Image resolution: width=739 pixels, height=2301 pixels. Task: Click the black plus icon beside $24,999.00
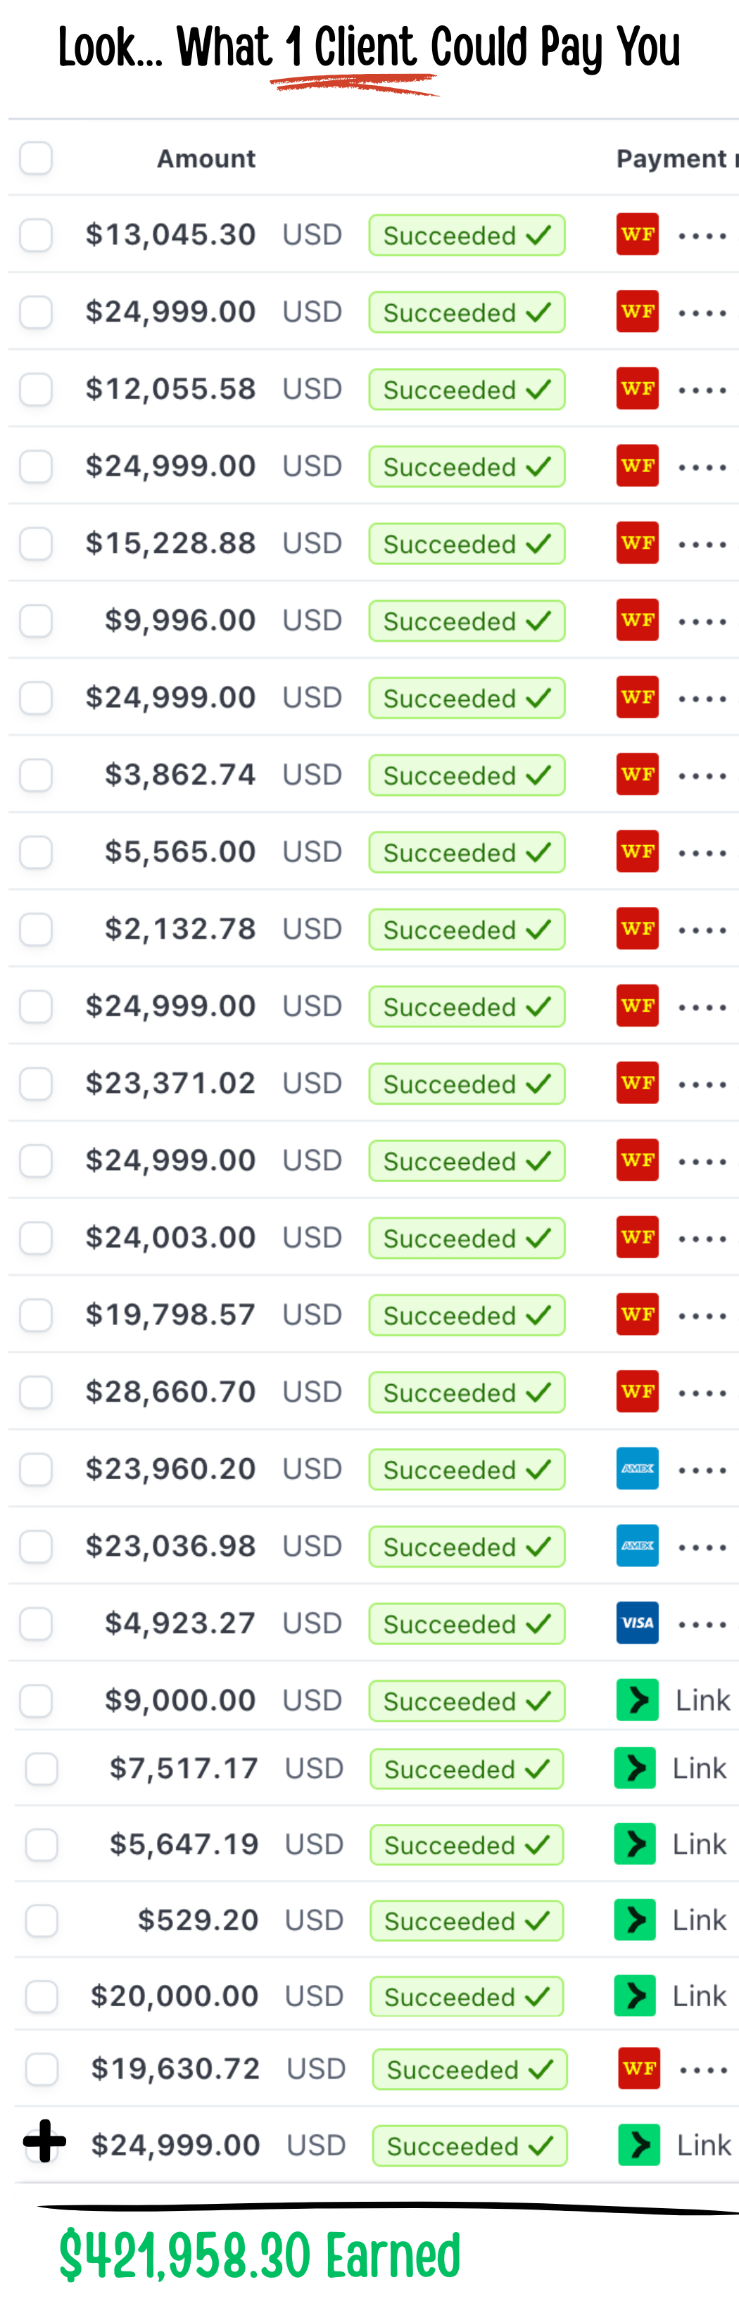coord(44,2141)
